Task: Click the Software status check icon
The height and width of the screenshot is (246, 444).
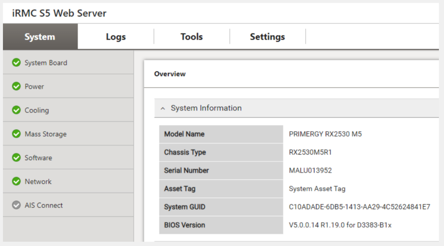Action: click(16, 157)
